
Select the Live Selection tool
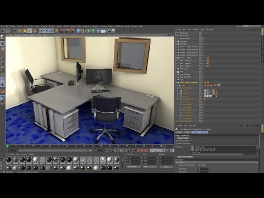15,31
